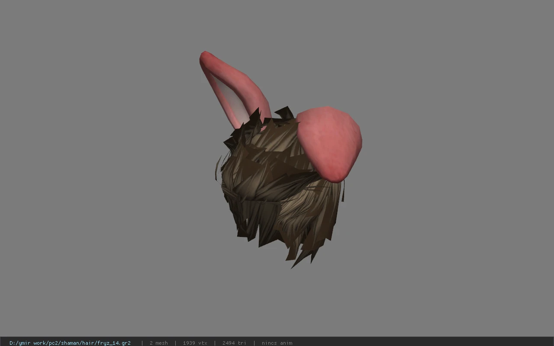
Task: Click the '2 mesh' status entry
Action: tap(158, 343)
